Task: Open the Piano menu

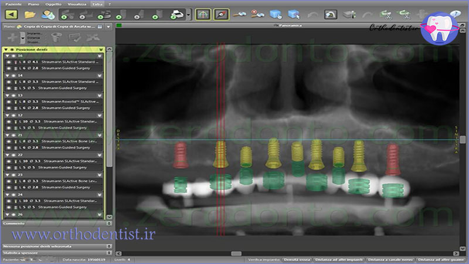Action: tap(33, 4)
